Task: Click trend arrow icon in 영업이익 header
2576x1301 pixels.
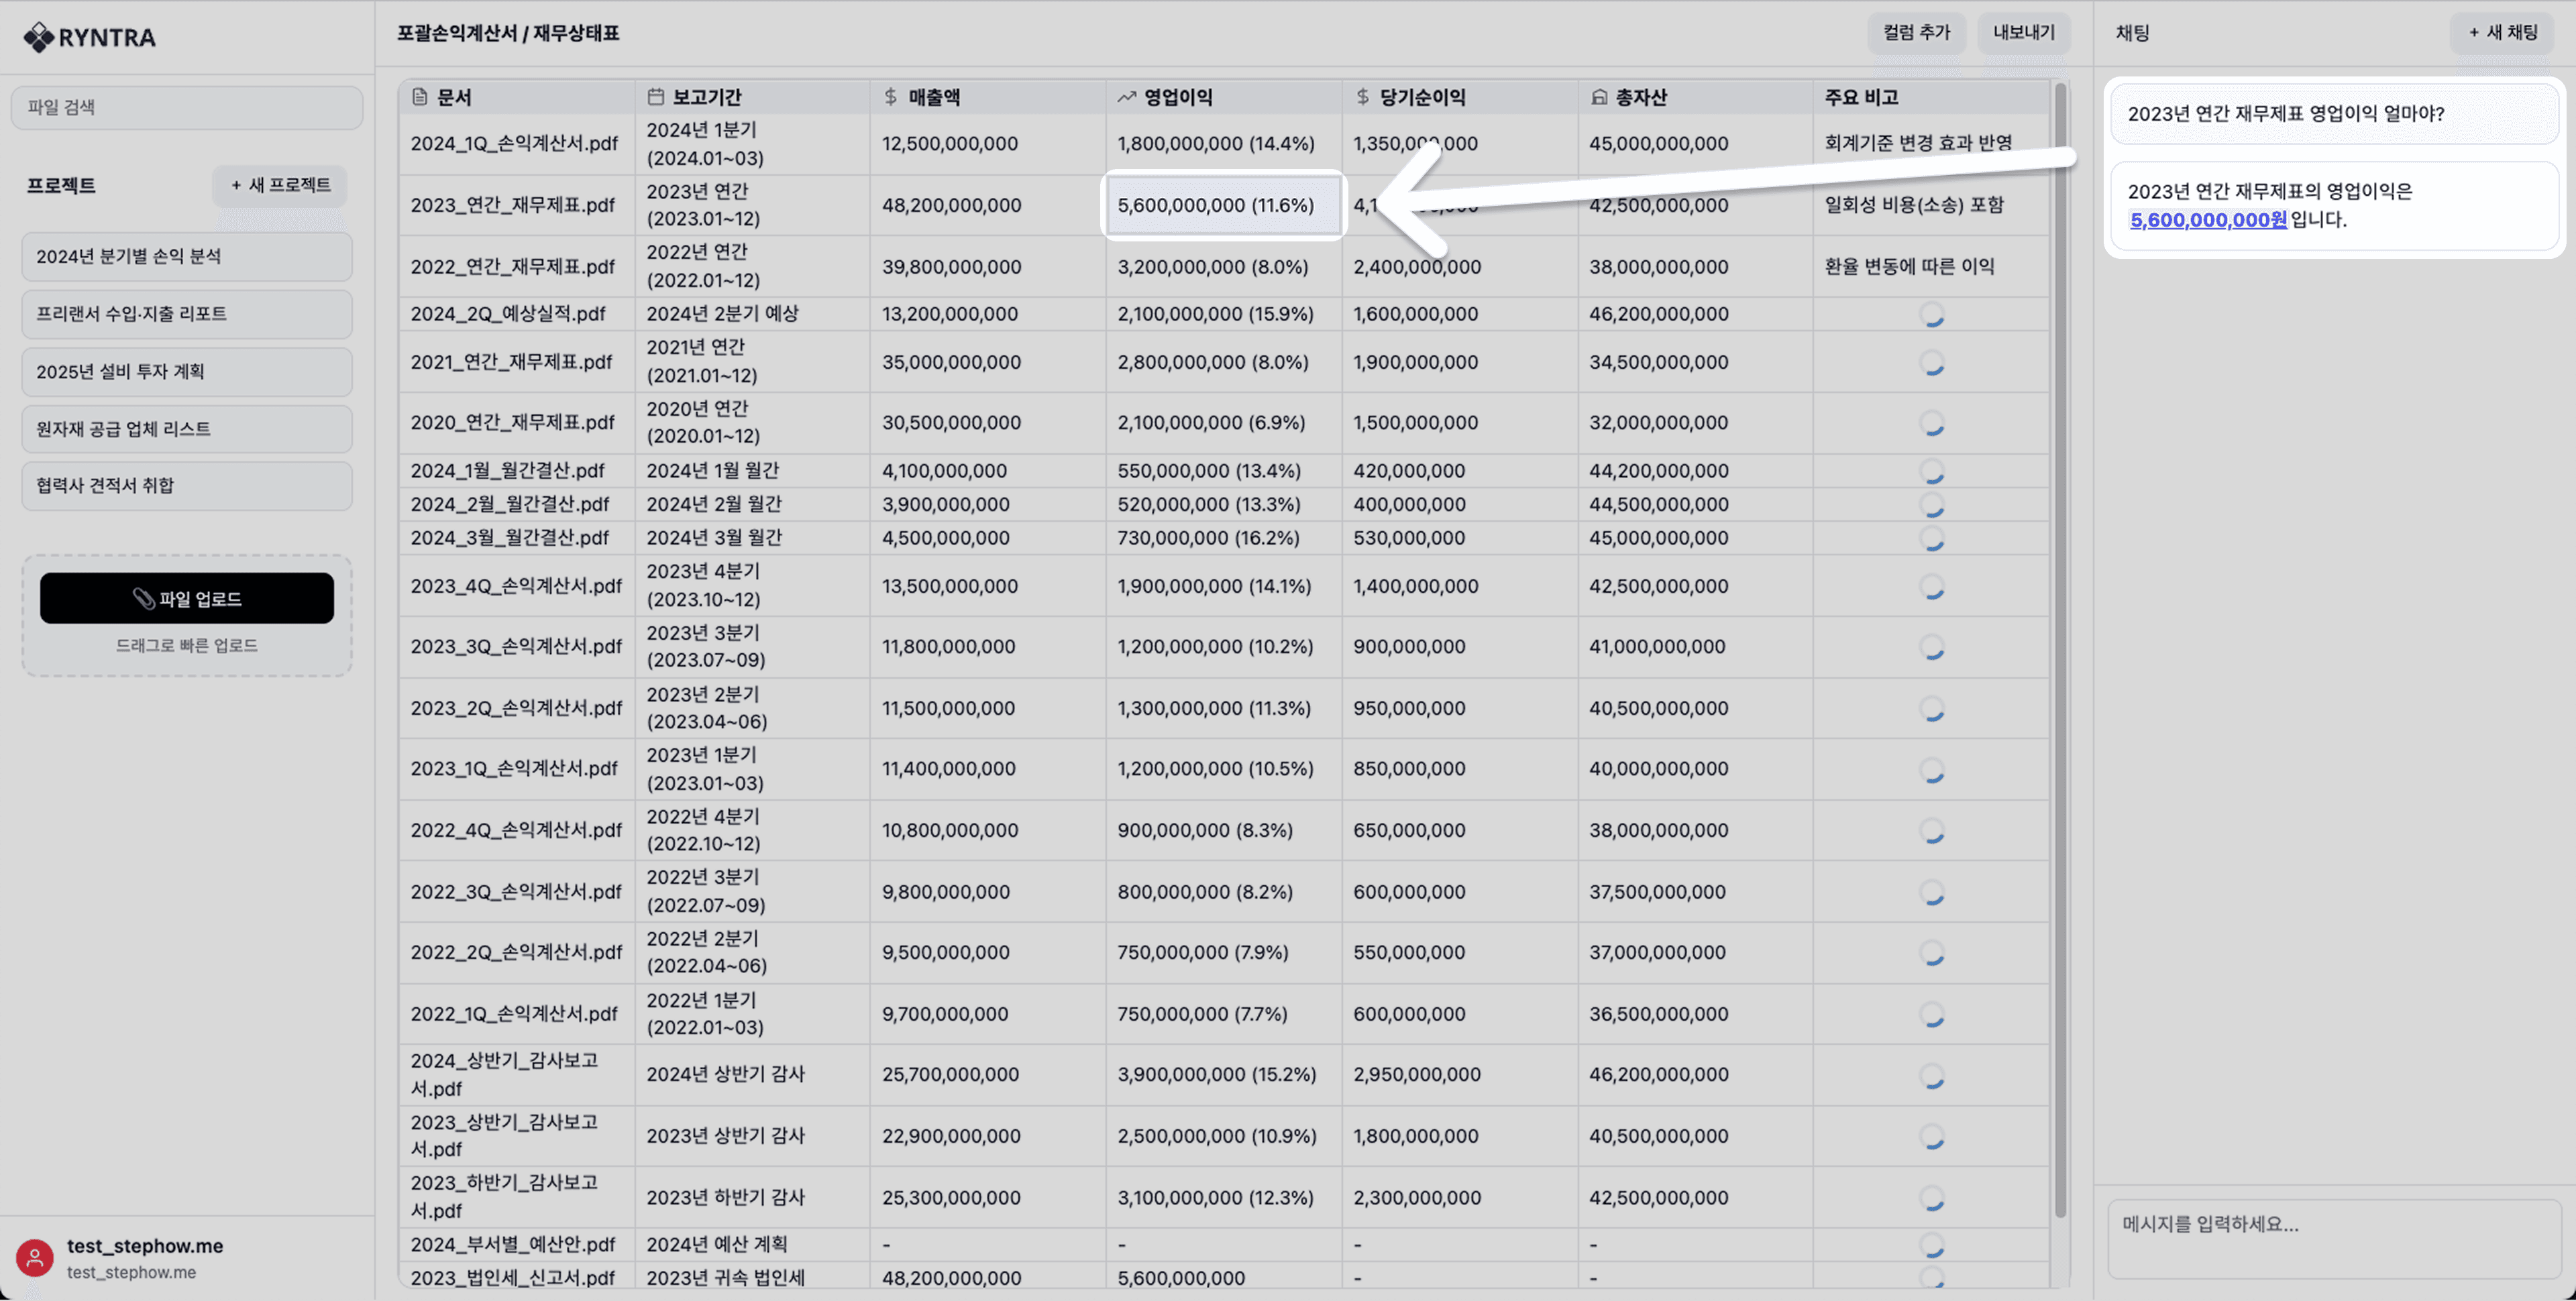Action: click(1126, 97)
